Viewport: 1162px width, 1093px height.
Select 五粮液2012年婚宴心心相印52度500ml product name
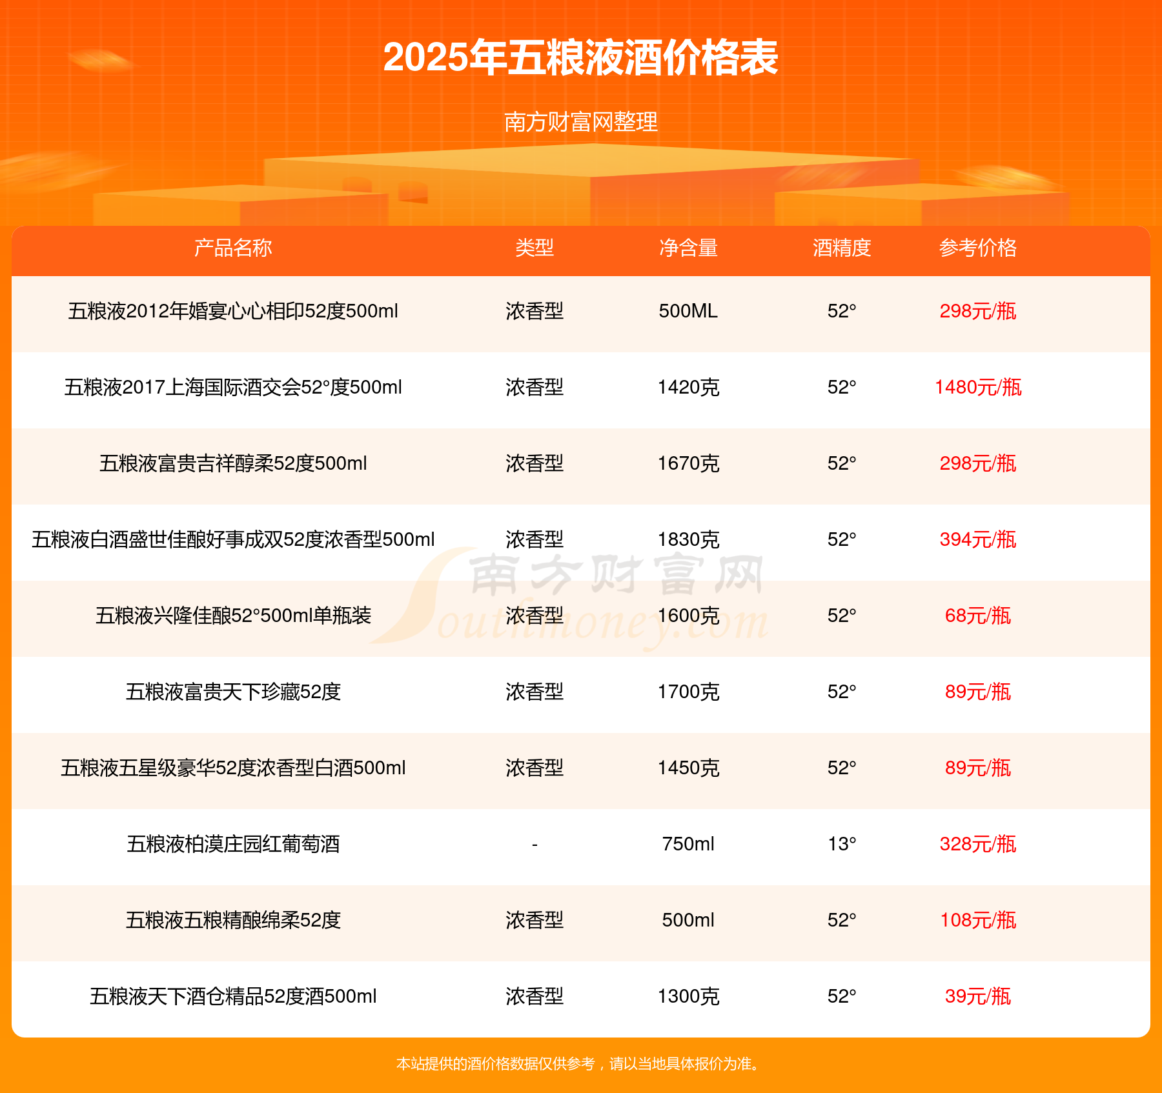(x=233, y=311)
